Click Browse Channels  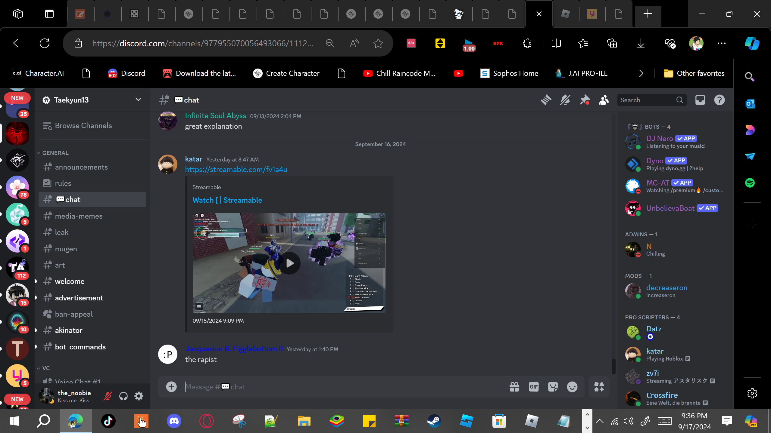point(83,126)
